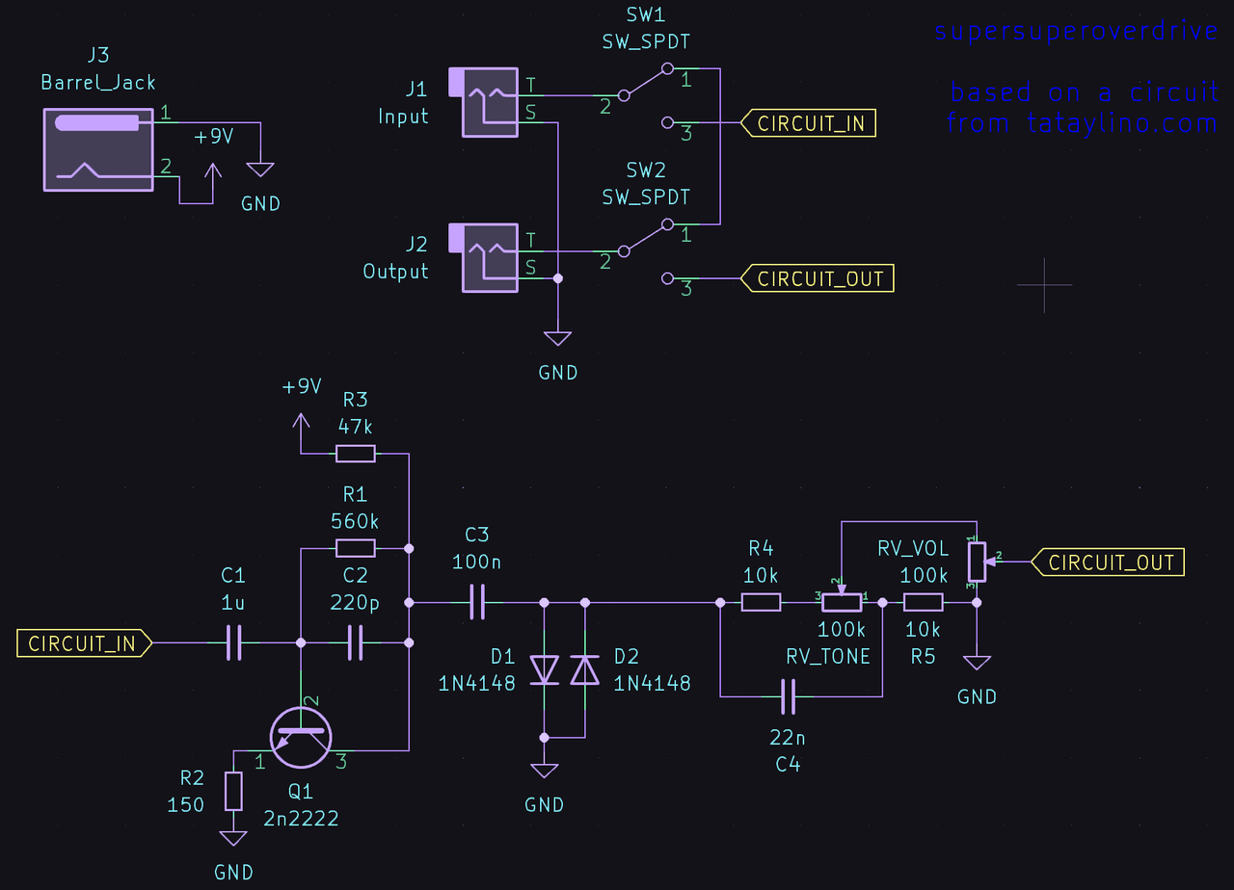The height and width of the screenshot is (890, 1234).
Task: Select the J1 Input audio jack symbol
Action: tap(484, 102)
